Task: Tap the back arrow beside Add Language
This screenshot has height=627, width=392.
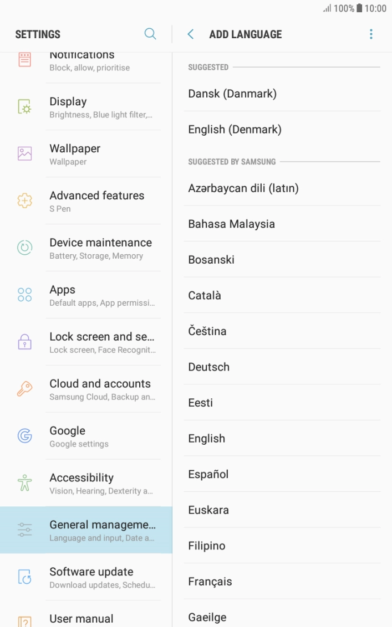Action: [x=191, y=34]
